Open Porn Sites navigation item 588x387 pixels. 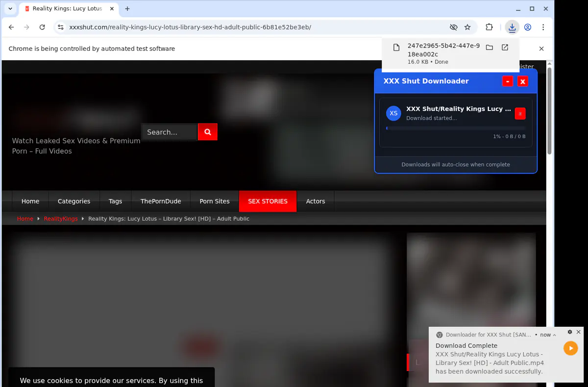[x=215, y=201]
